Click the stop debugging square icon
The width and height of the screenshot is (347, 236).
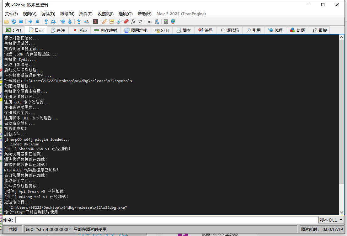21,22
